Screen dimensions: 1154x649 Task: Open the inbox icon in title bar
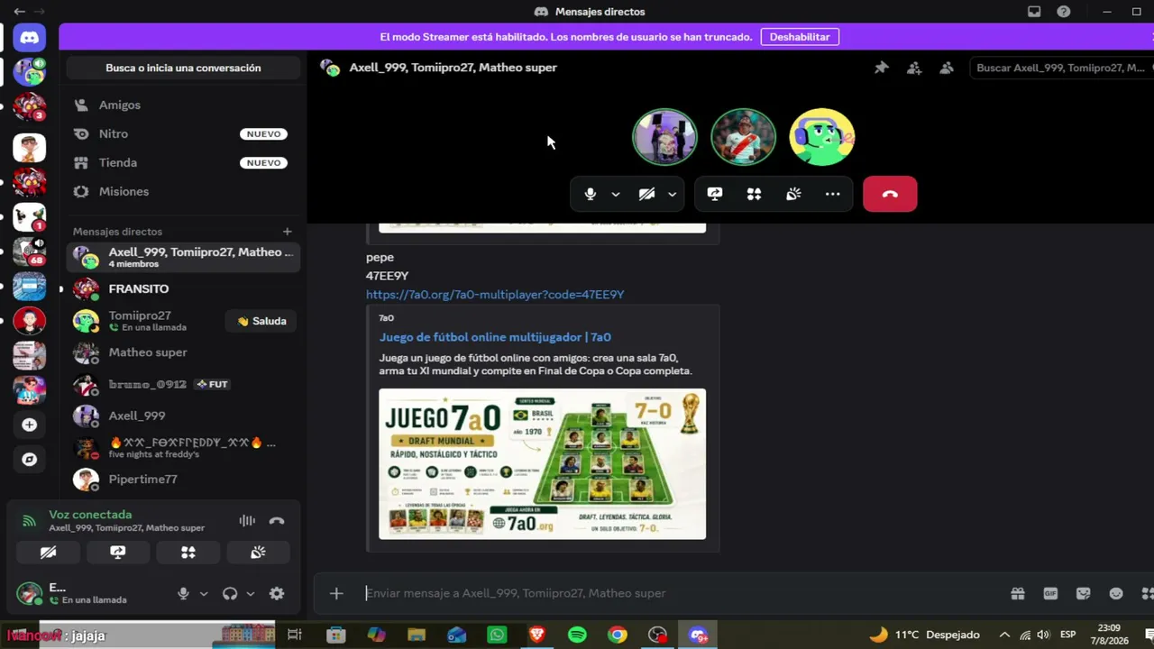pyautogui.click(x=1034, y=12)
